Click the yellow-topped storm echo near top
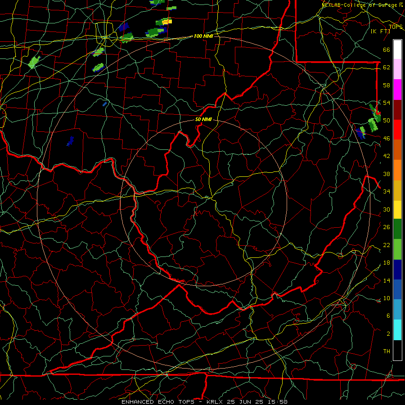 (x=164, y=22)
